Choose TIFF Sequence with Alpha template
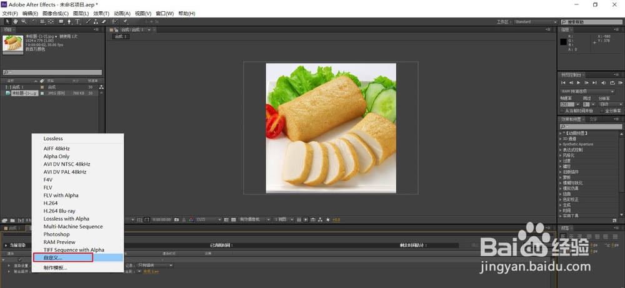The image size is (625, 288). (x=77, y=250)
